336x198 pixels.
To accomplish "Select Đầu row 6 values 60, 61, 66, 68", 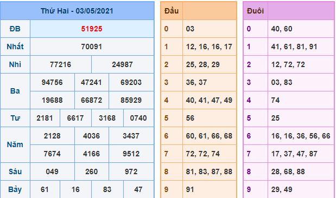I will (x=209, y=136).
